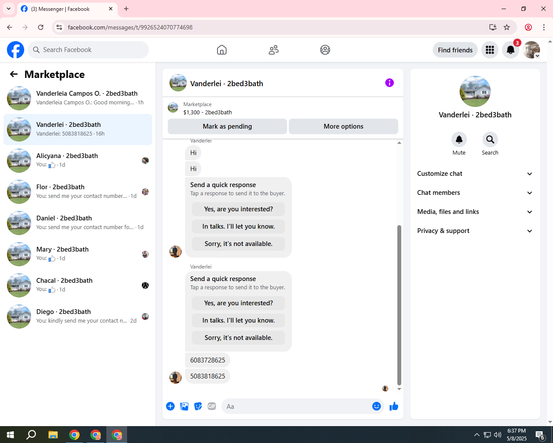The image size is (553, 443).
Task: Open Chacal 2bed3bath conversation
Action: [78, 285]
